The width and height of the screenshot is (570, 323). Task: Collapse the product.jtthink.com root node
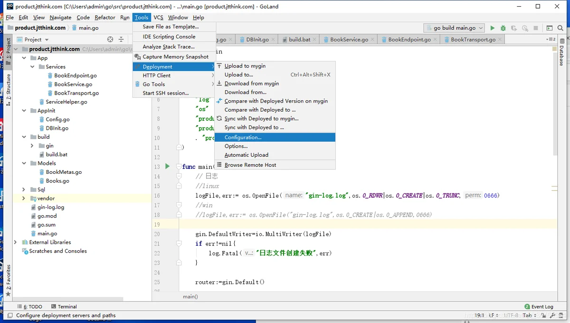pos(16,49)
